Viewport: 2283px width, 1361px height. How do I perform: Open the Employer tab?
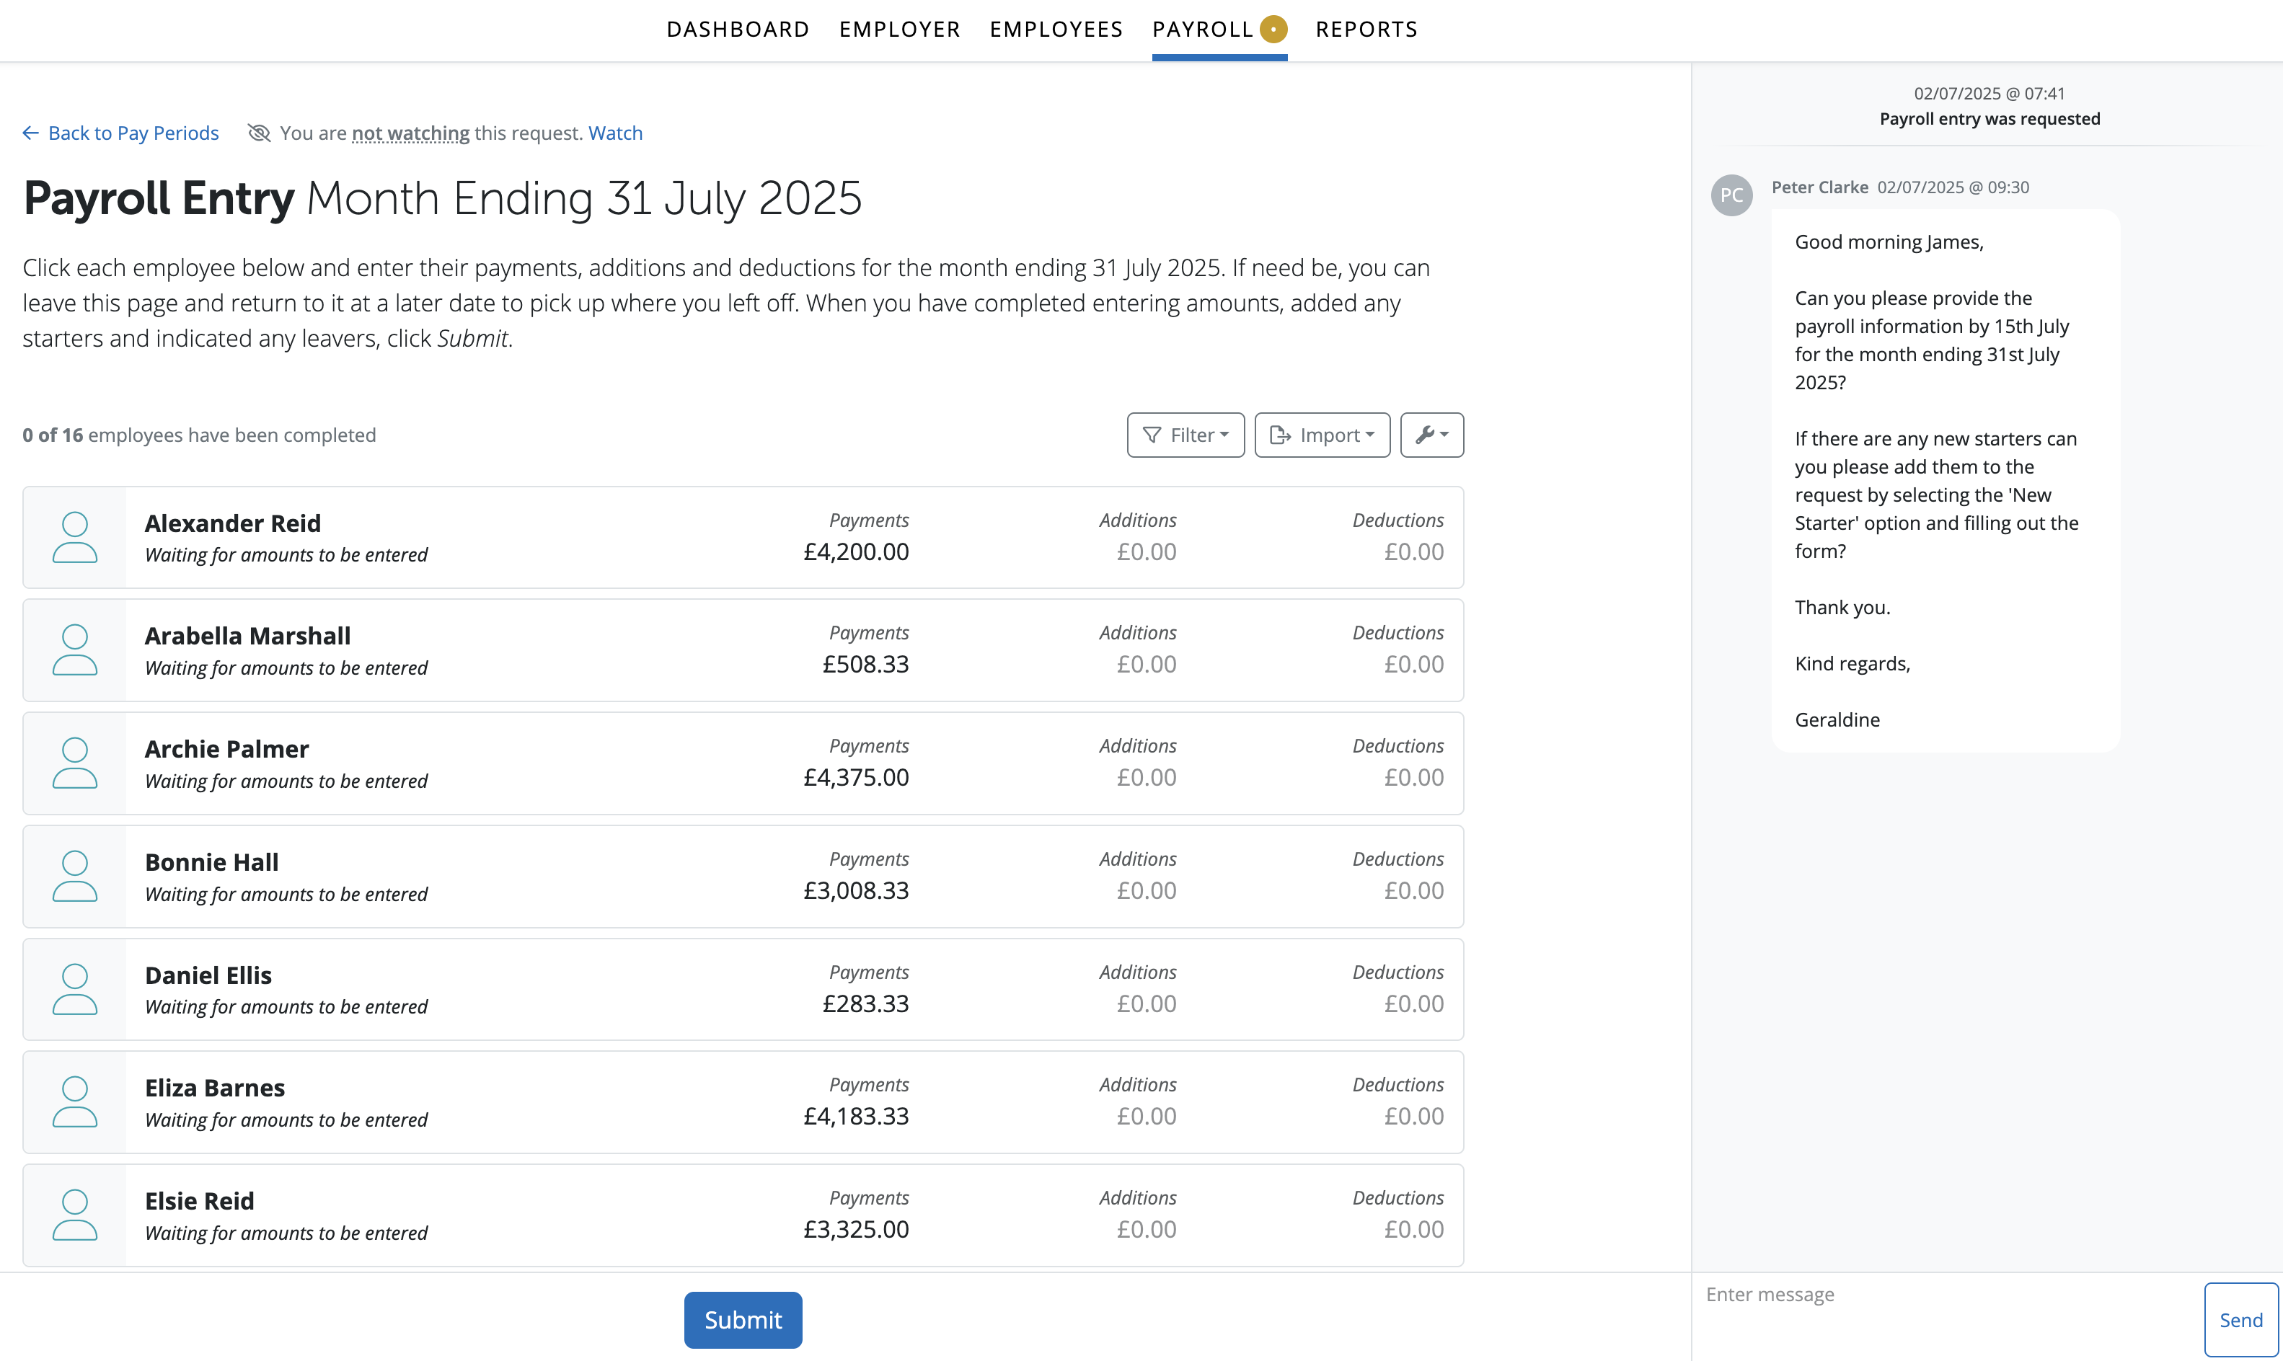(x=899, y=30)
